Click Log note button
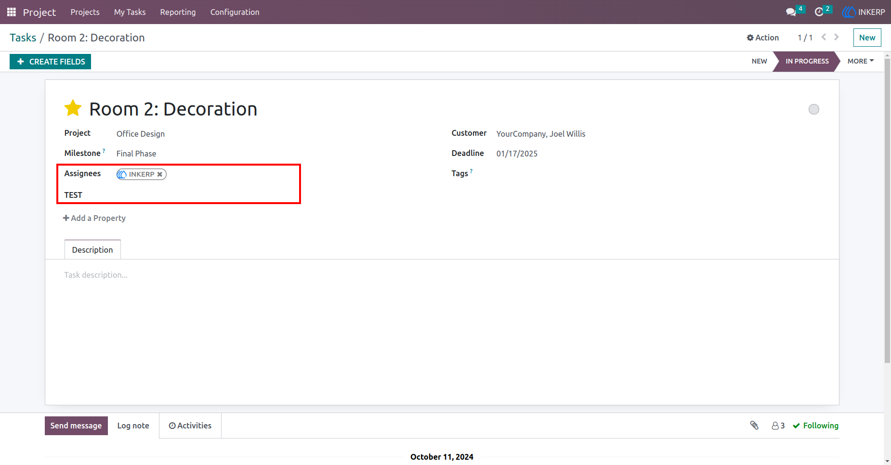891x465 pixels. (x=133, y=426)
